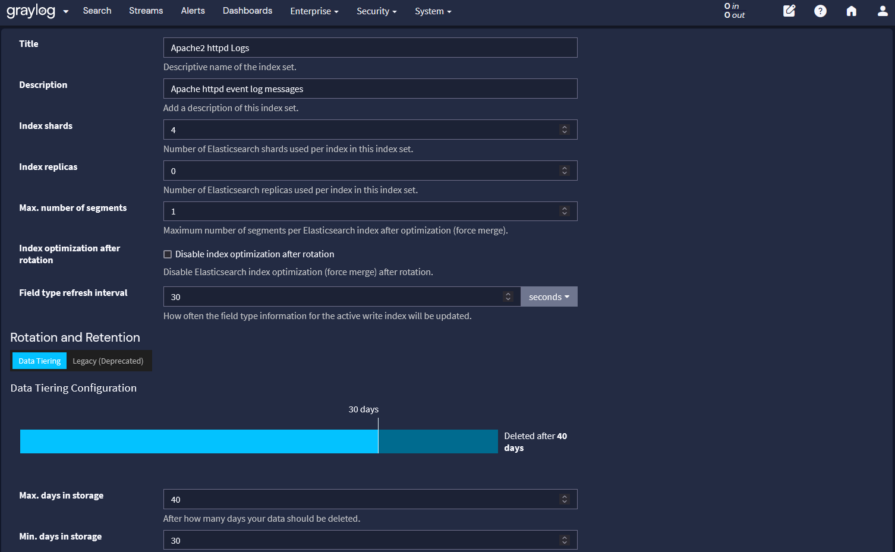Screen dimensions: 895x552
Task: Expand the Enterprise menu
Action: [314, 11]
